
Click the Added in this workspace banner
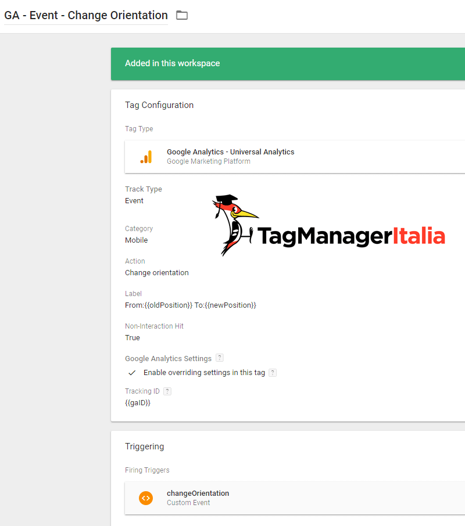pyautogui.click(x=288, y=64)
